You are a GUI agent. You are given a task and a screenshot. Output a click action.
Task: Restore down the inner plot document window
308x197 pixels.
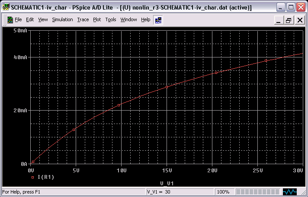tap(289, 20)
